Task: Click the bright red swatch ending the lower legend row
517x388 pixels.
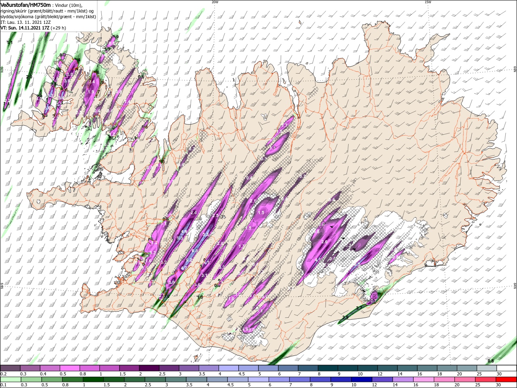Action: 506,380
